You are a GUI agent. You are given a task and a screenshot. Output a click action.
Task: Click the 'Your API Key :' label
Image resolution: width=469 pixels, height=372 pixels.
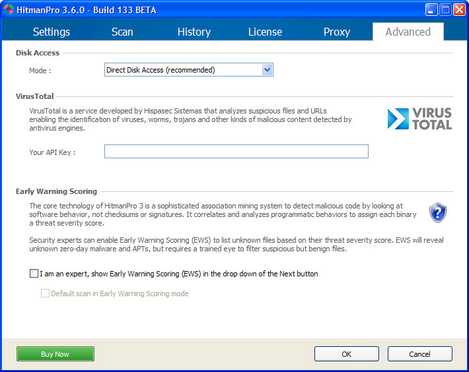pyautogui.click(x=52, y=152)
